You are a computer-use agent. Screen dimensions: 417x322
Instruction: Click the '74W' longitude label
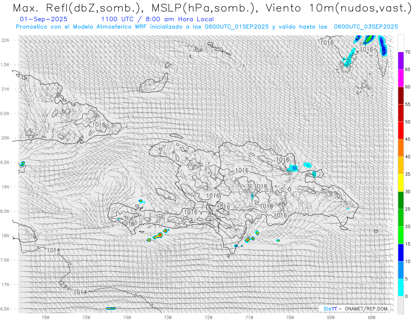[x=127, y=317]
